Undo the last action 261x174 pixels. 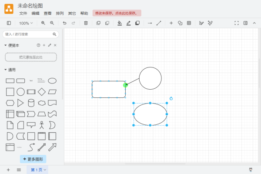click(x=64, y=23)
